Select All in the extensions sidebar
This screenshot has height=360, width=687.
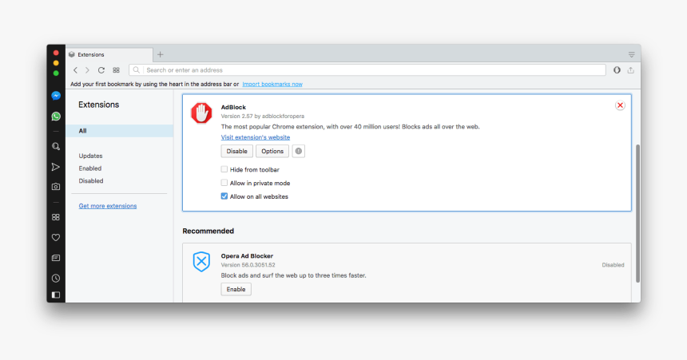point(119,131)
